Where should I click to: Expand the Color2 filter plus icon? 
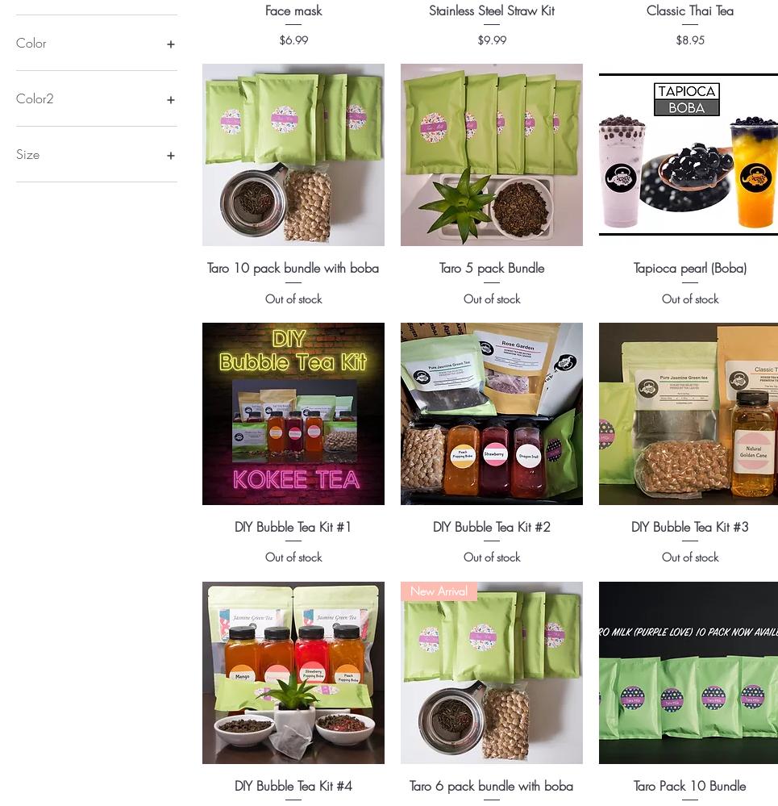coord(171,100)
